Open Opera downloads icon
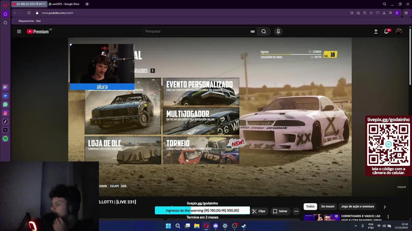This screenshot has height=231, width=412. (x=384, y=13)
